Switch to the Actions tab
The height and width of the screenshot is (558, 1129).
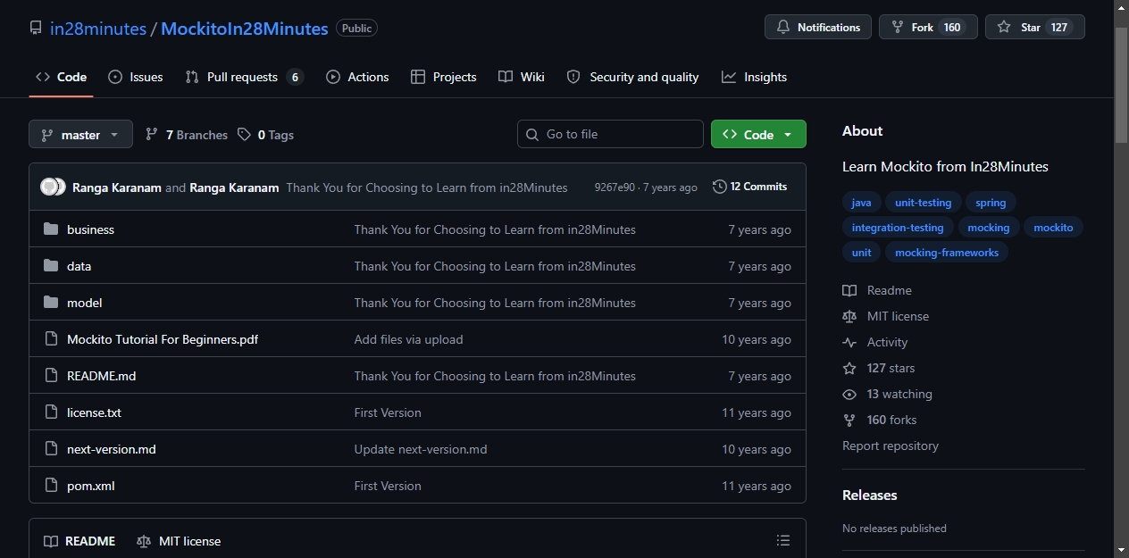(x=357, y=77)
